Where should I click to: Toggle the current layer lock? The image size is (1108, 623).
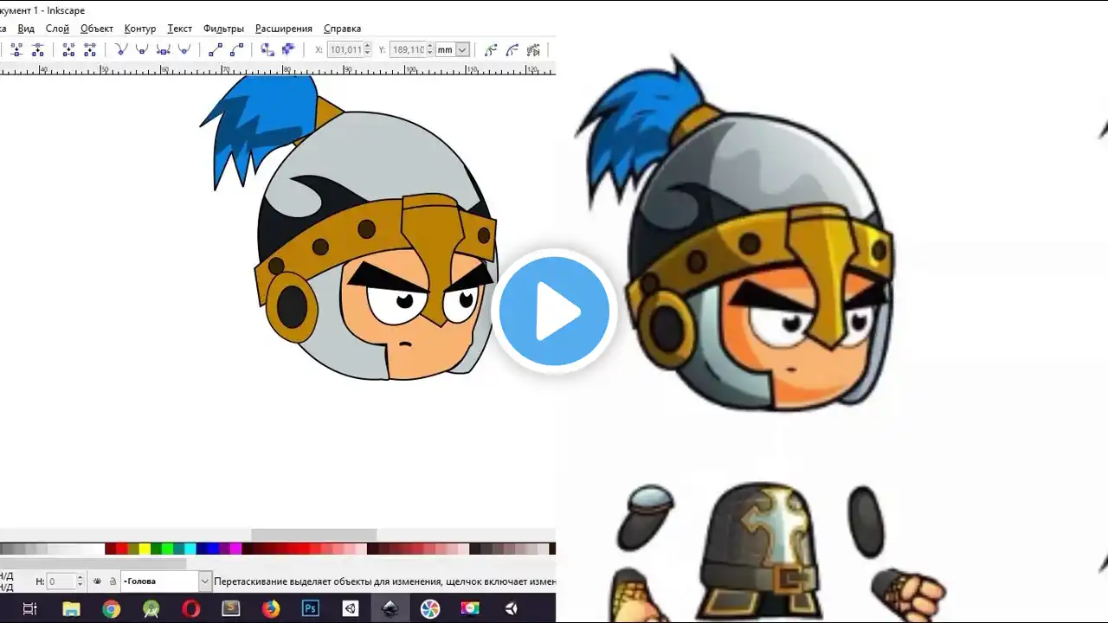tap(113, 581)
